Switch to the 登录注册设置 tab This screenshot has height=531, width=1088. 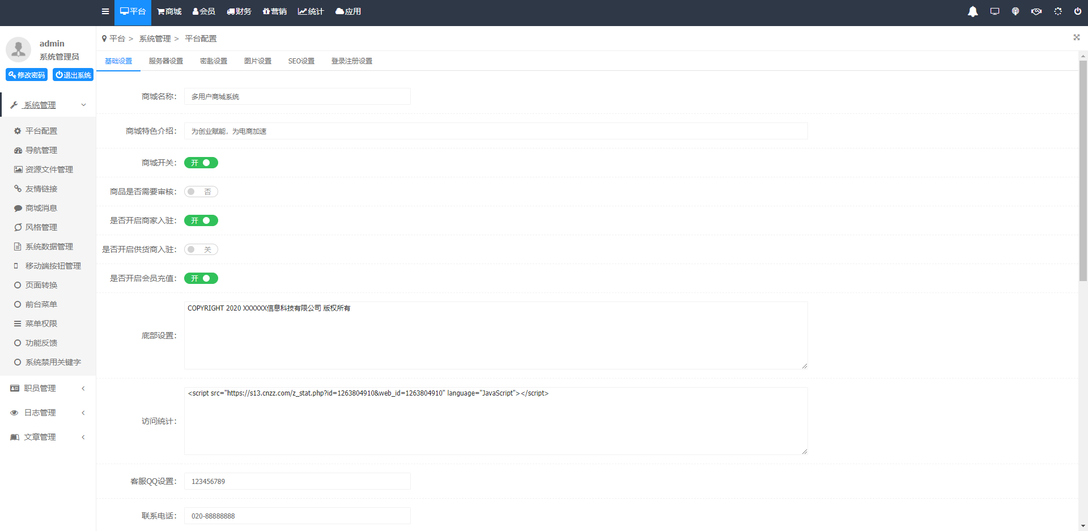coord(352,61)
